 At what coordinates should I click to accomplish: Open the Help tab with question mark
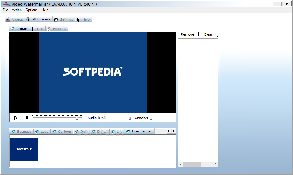(83, 19)
